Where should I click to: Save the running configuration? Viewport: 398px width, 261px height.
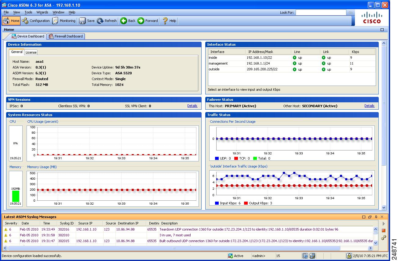coord(87,21)
